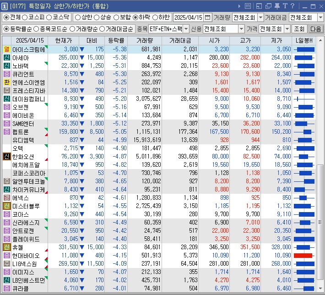Open the calendar date picker icon
Image resolution: width=325 pixels, height=295 pixels.
[x=207, y=17]
